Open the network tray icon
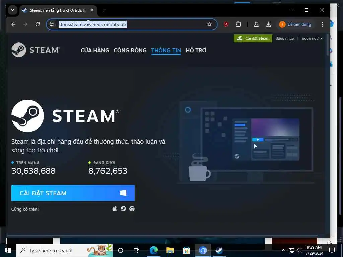Viewport: 343px width, 257px height. 292,250
